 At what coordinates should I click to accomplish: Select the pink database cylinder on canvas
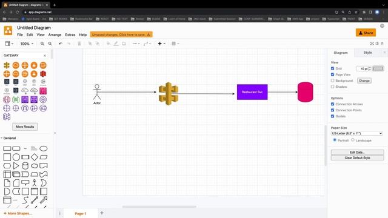click(305, 92)
